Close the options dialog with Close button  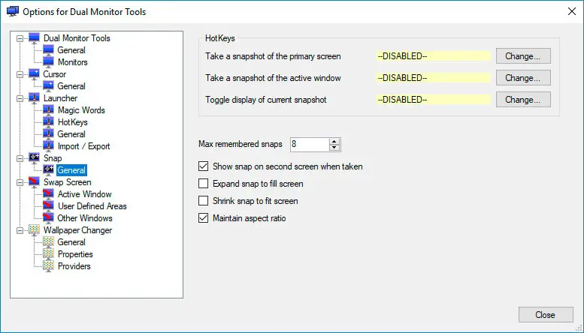[545, 314]
